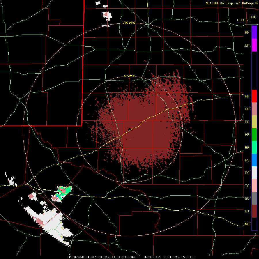
Task: Click the 'KMAF' station identifier in title
Action: tap(148, 257)
